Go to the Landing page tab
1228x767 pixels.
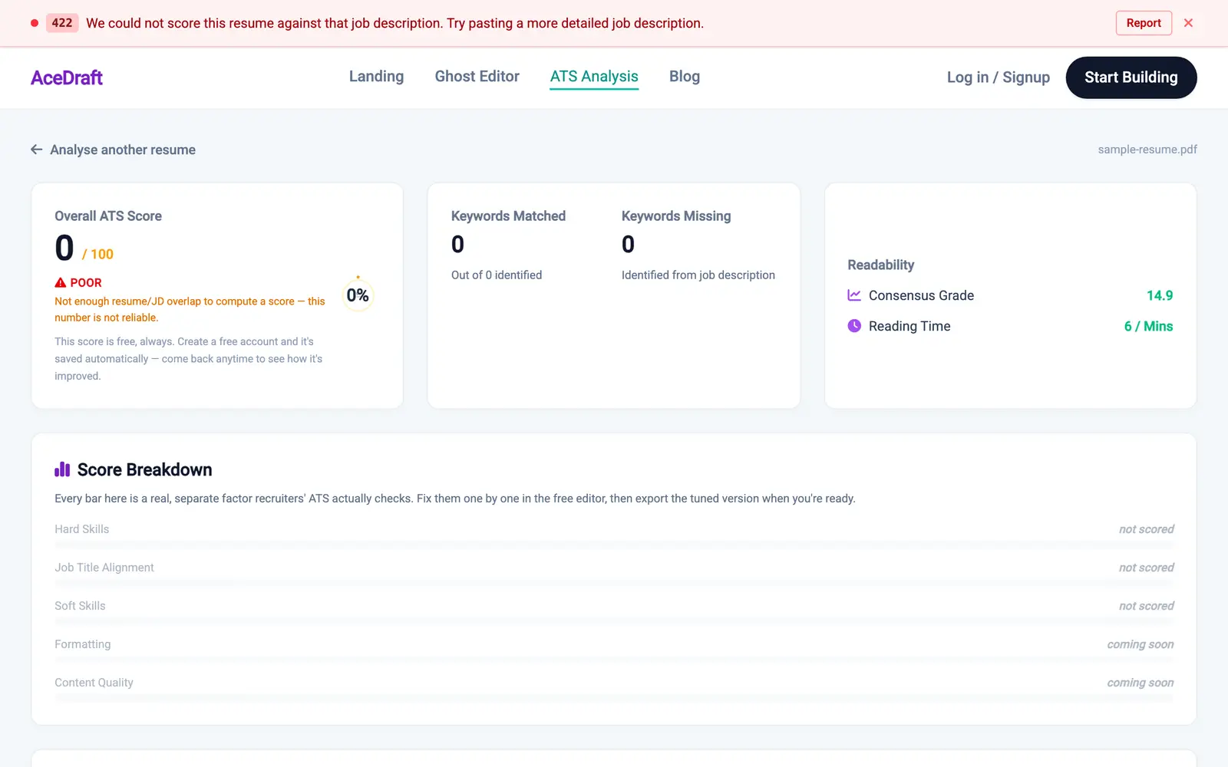tap(376, 77)
